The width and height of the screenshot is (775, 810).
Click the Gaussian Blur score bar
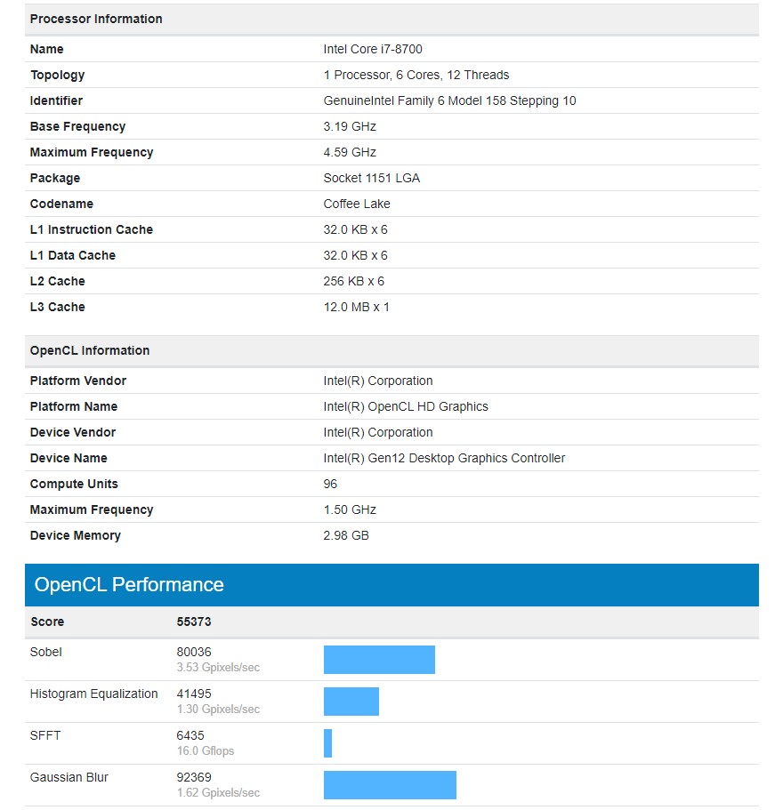point(390,785)
